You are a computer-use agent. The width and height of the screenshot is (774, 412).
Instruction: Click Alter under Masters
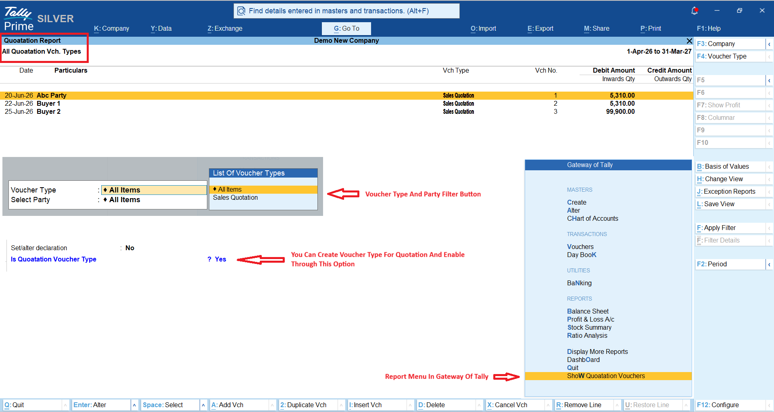pyautogui.click(x=574, y=211)
